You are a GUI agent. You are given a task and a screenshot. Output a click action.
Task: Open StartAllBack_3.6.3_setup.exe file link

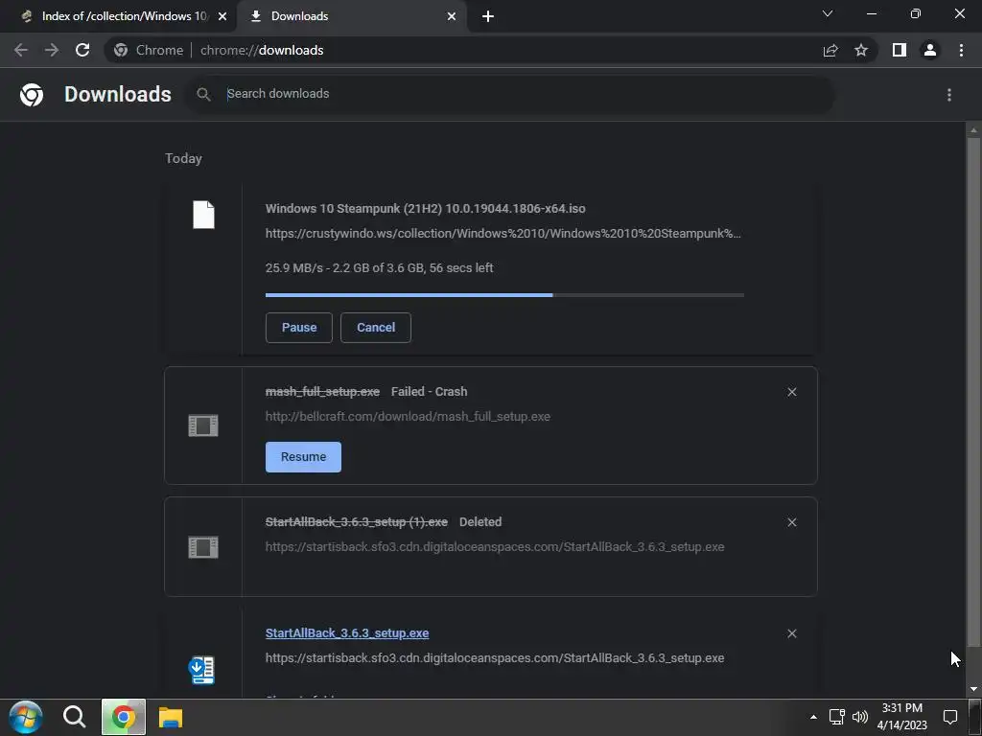347,632
